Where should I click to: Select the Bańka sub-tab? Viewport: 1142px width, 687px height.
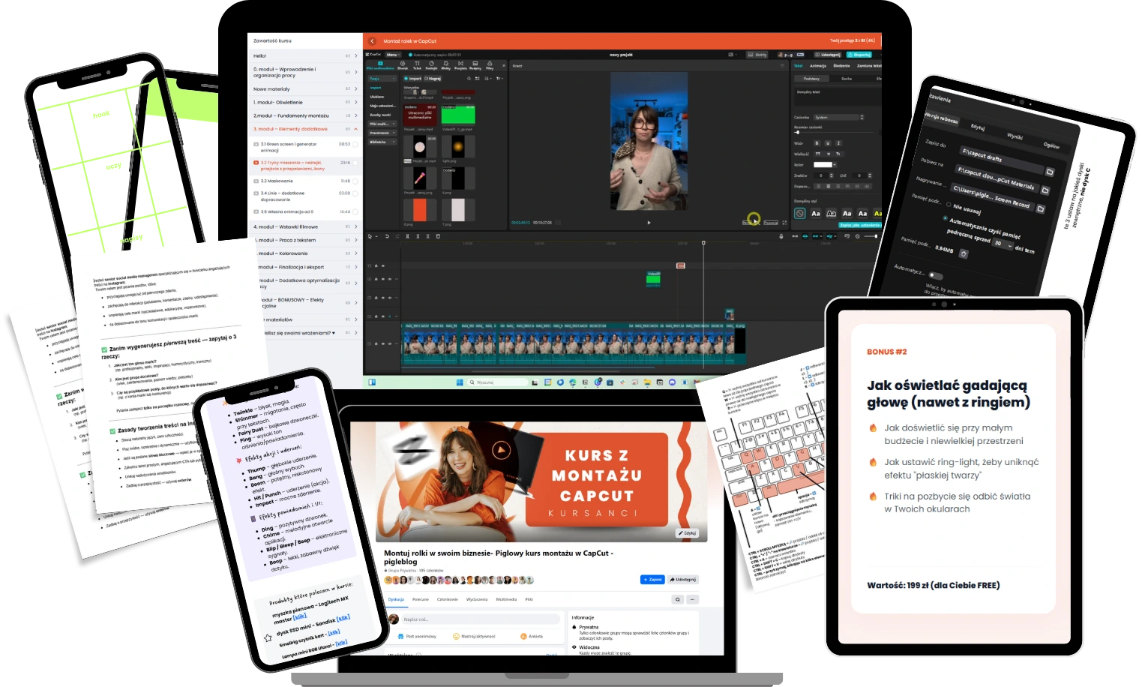tap(847, 78)
